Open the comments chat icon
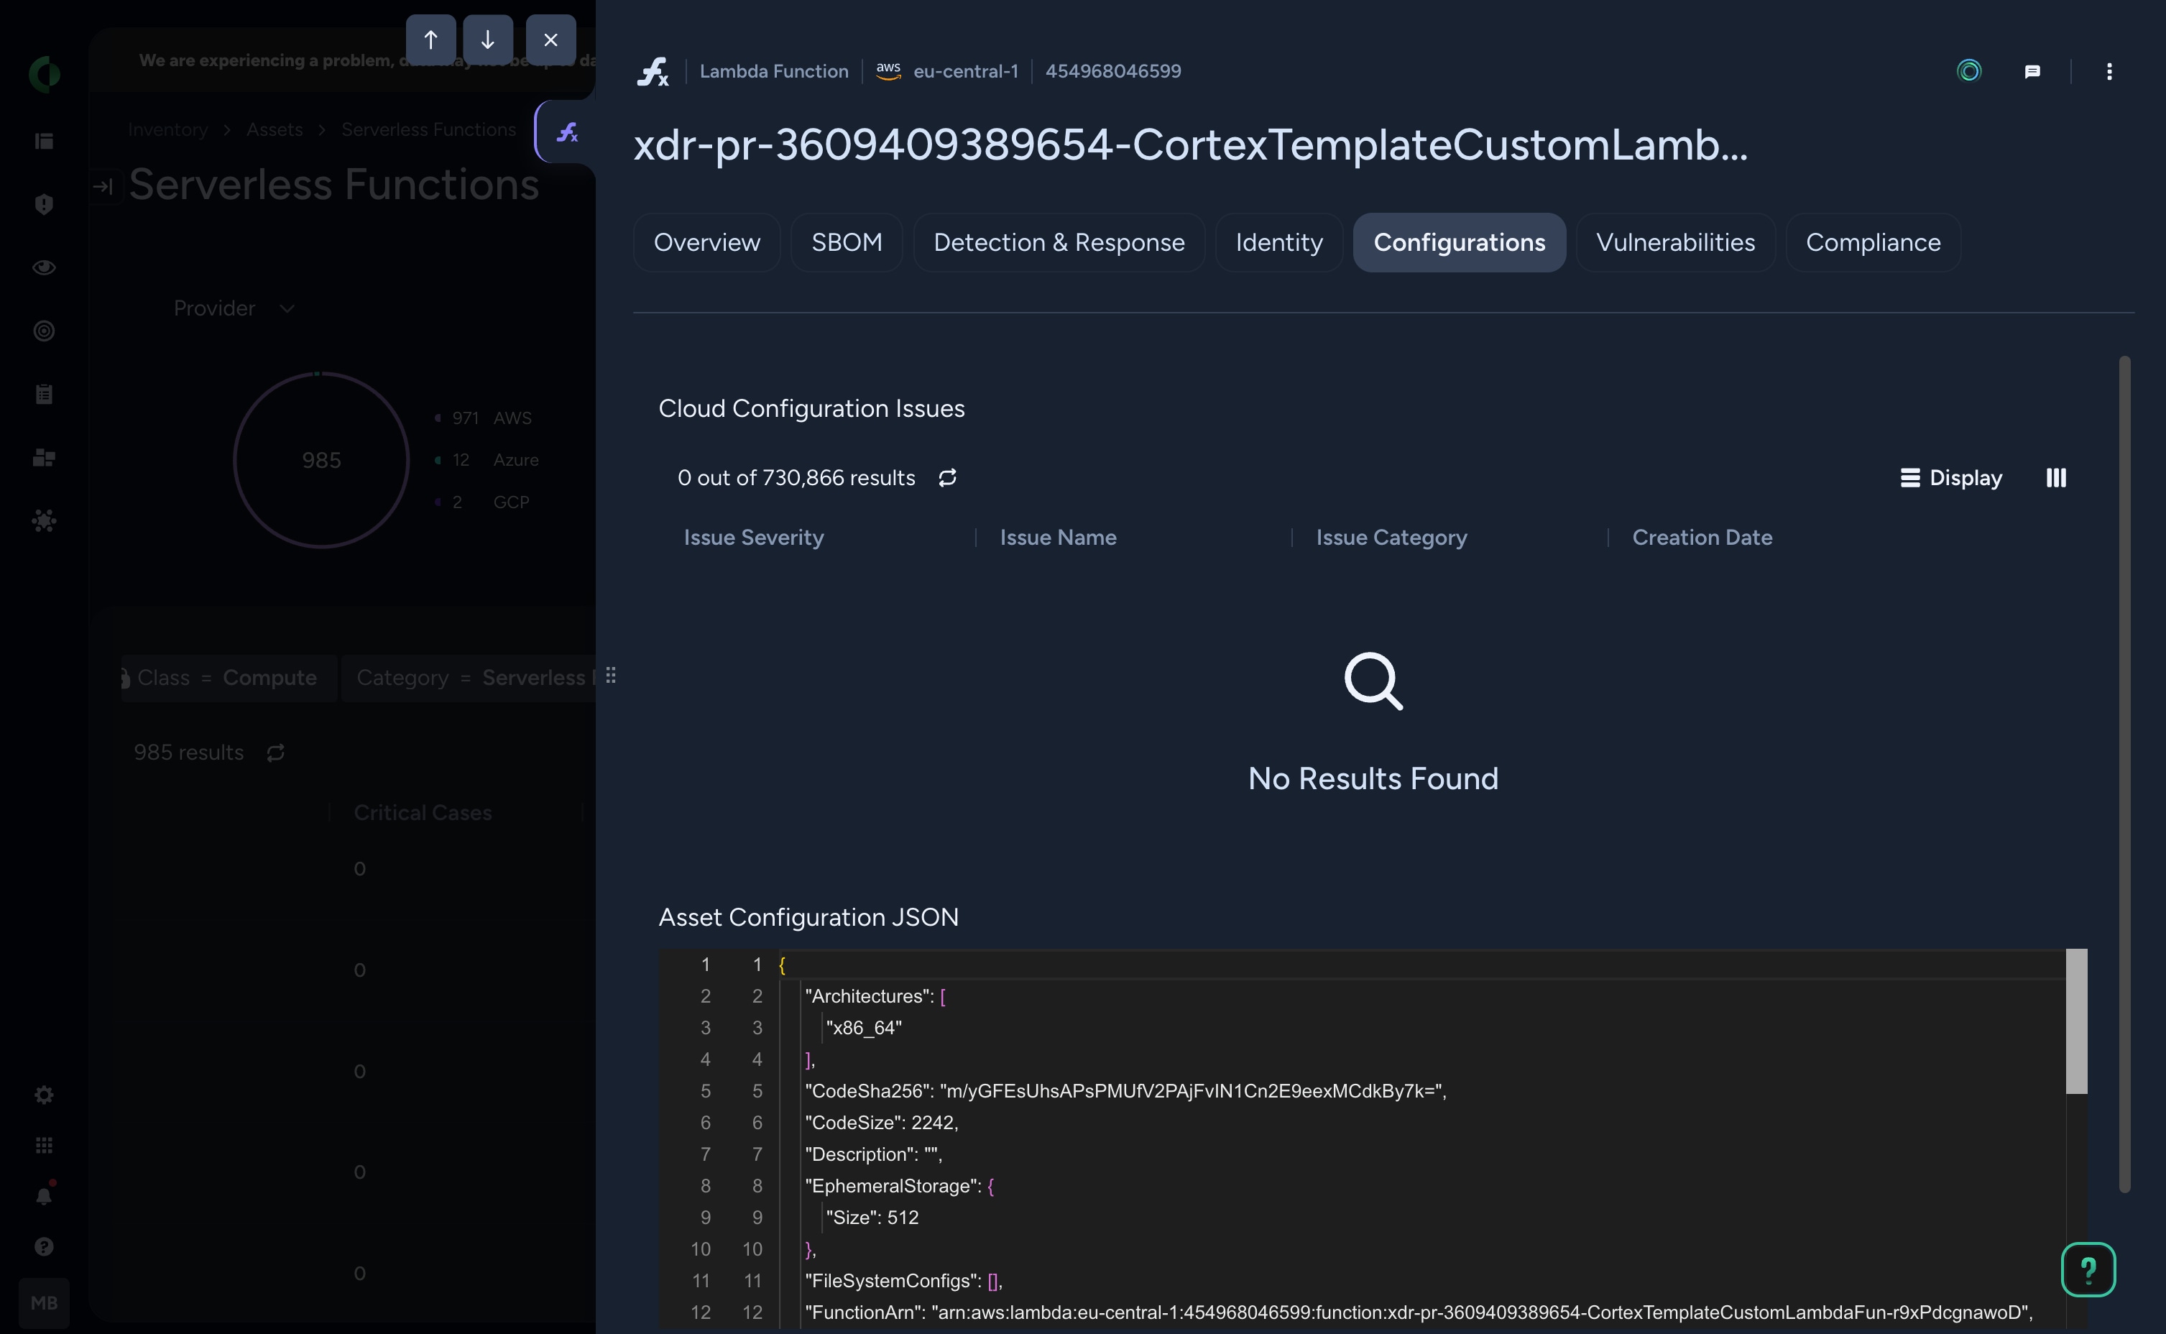 tap(2032, 71)
